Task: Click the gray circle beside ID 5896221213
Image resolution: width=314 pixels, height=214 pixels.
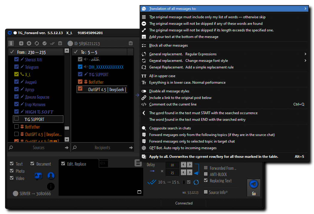Action: [x=70, y=43]
